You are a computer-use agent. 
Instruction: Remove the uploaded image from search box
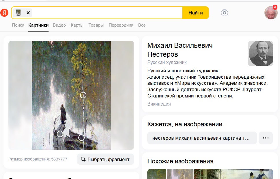pyautogui.click(x=28, y=13)
